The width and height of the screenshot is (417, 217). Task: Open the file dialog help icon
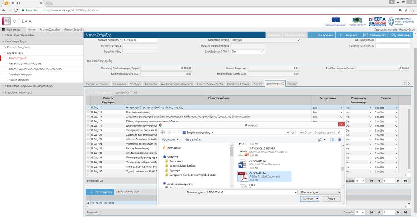[x=340, y=140]
